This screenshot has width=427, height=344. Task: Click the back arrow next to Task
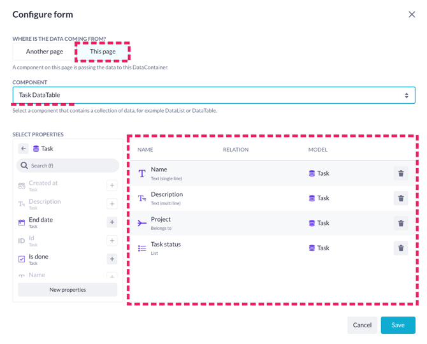(x=24, y=148)
